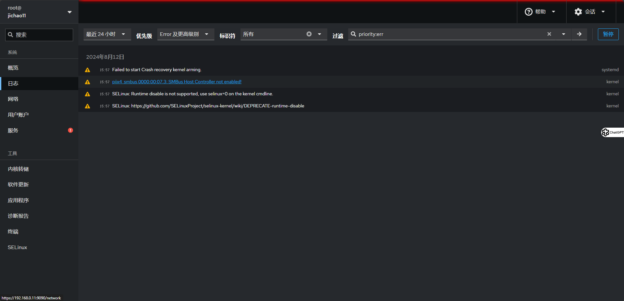
Task: Expand the 最近 24 小时 time range dropdown
Action: pos(107,34)
